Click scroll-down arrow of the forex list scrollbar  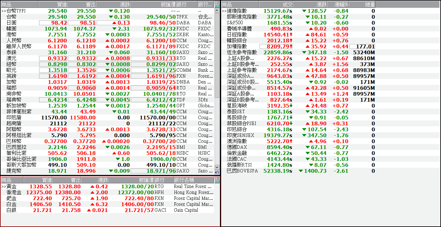[x=217, y=167]
